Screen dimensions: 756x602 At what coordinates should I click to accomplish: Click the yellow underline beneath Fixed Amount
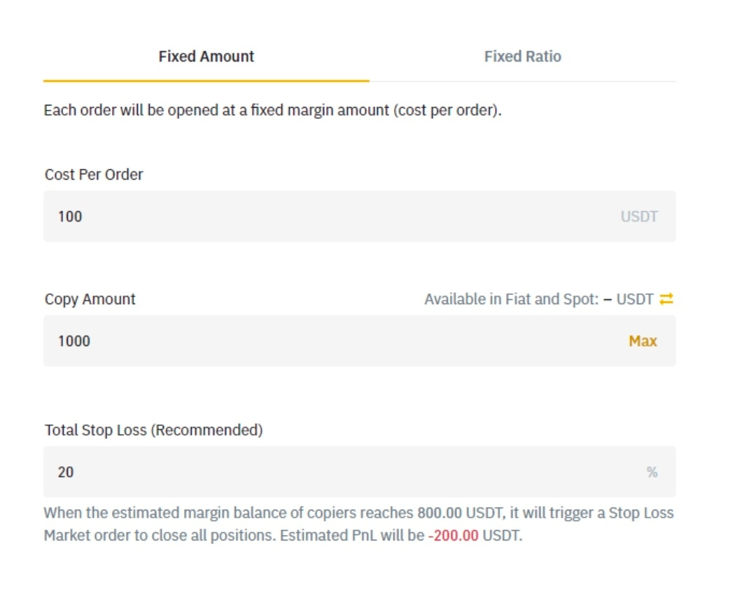pos(206,80)
